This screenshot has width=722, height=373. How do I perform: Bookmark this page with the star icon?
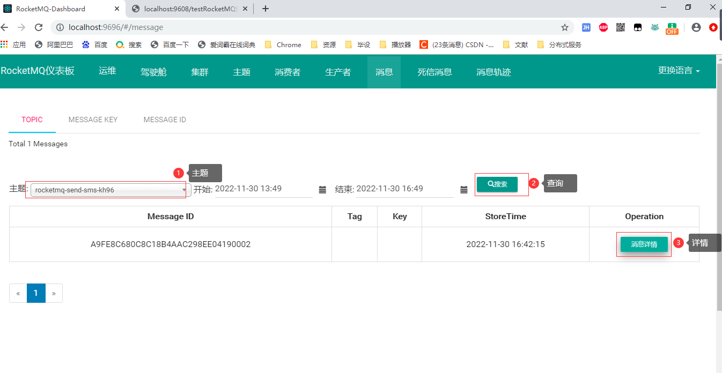click(x=564, y=27)
